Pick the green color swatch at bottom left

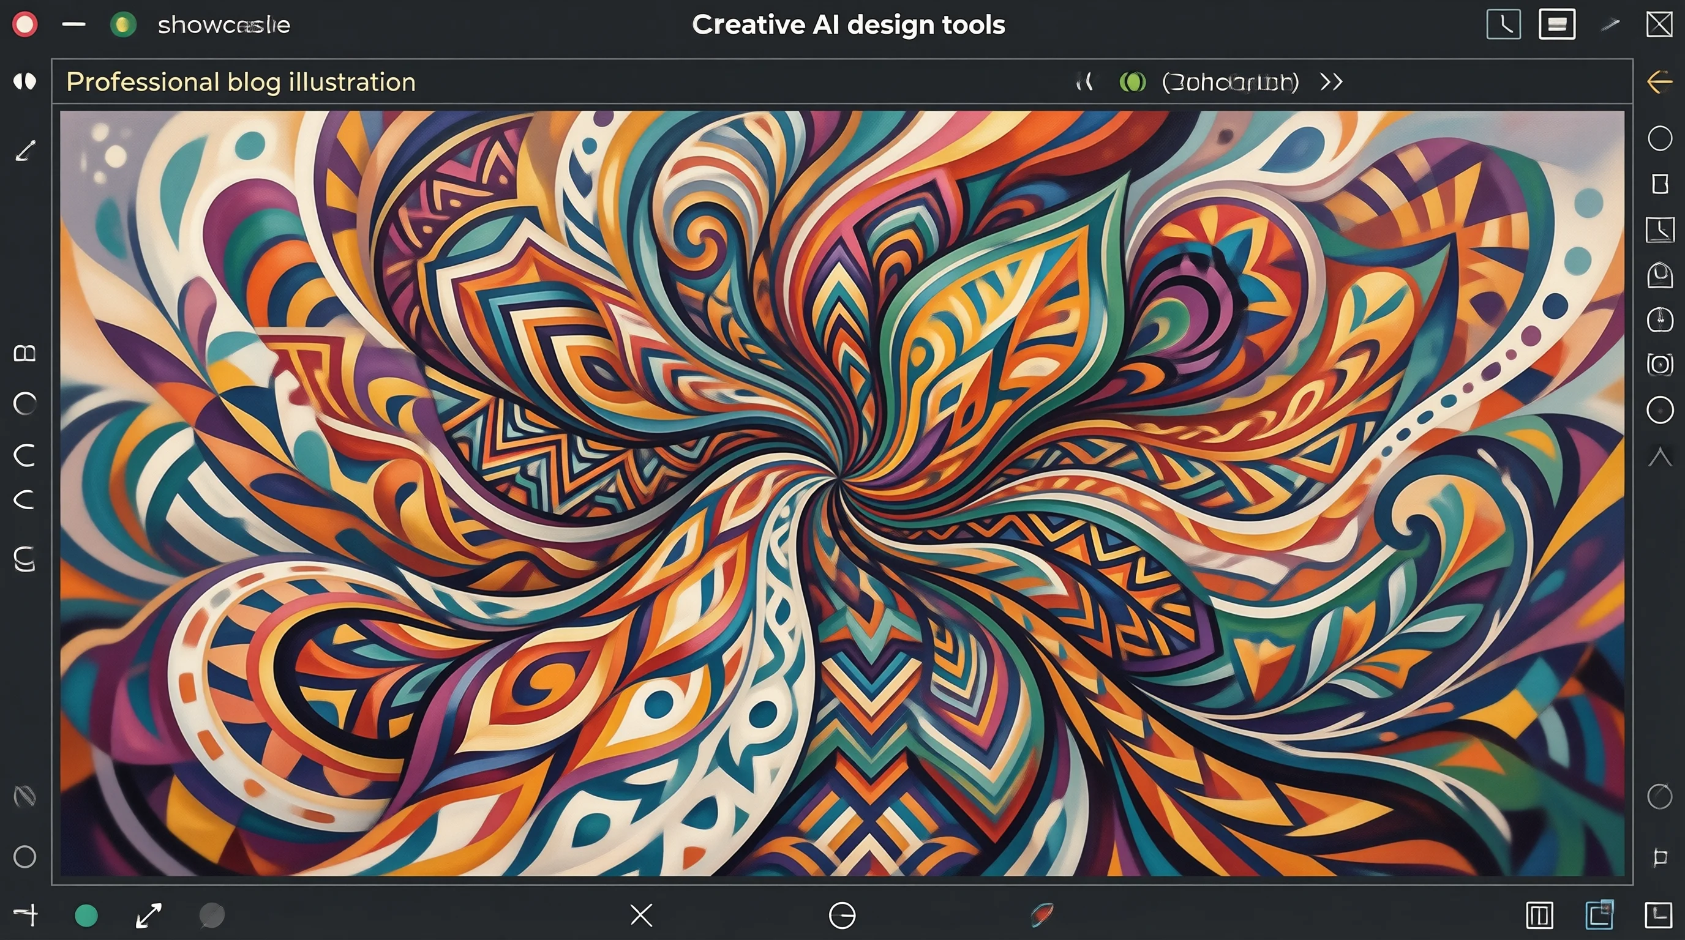click(x=86, y=916)
